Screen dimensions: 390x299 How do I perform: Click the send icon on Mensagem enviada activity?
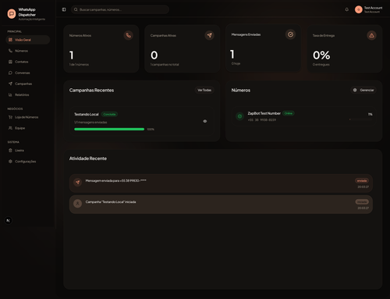pos(77,182)
